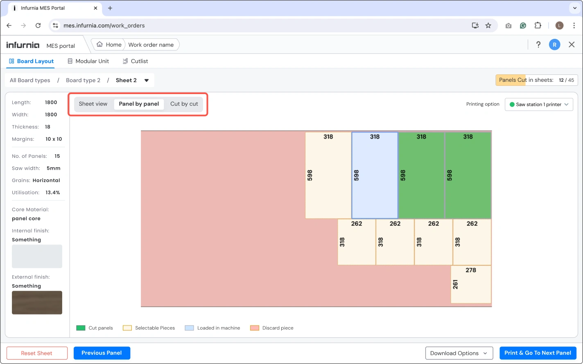Open the Chrome profile avatar L

coord(559,25)
